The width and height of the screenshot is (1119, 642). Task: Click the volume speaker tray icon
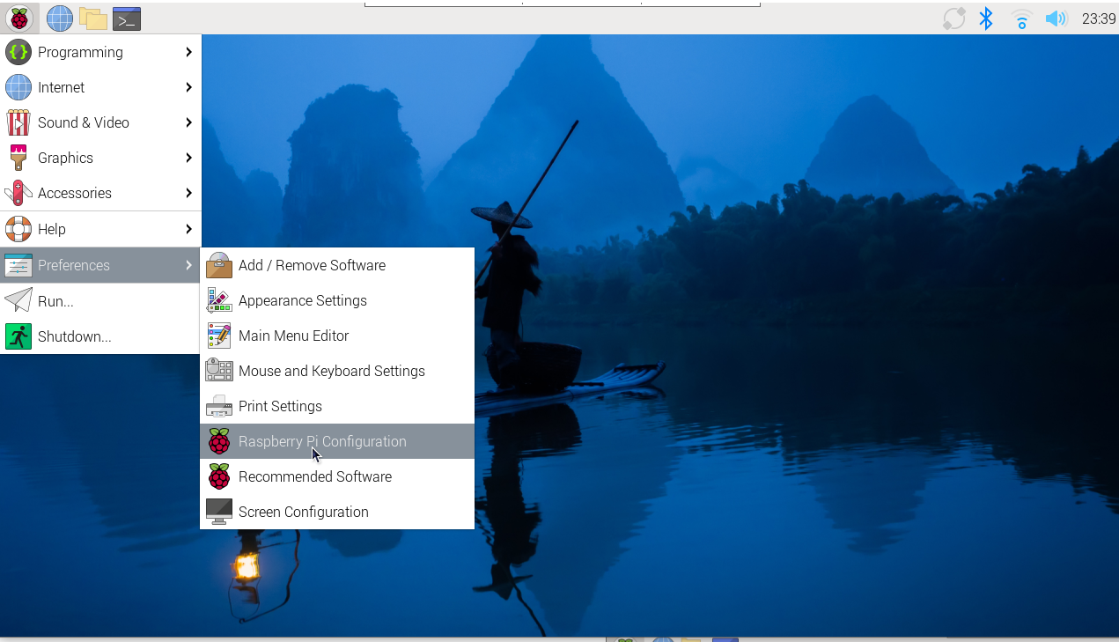[1055, 18]
